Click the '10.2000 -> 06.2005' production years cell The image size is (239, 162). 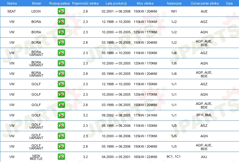pos(116,94)
